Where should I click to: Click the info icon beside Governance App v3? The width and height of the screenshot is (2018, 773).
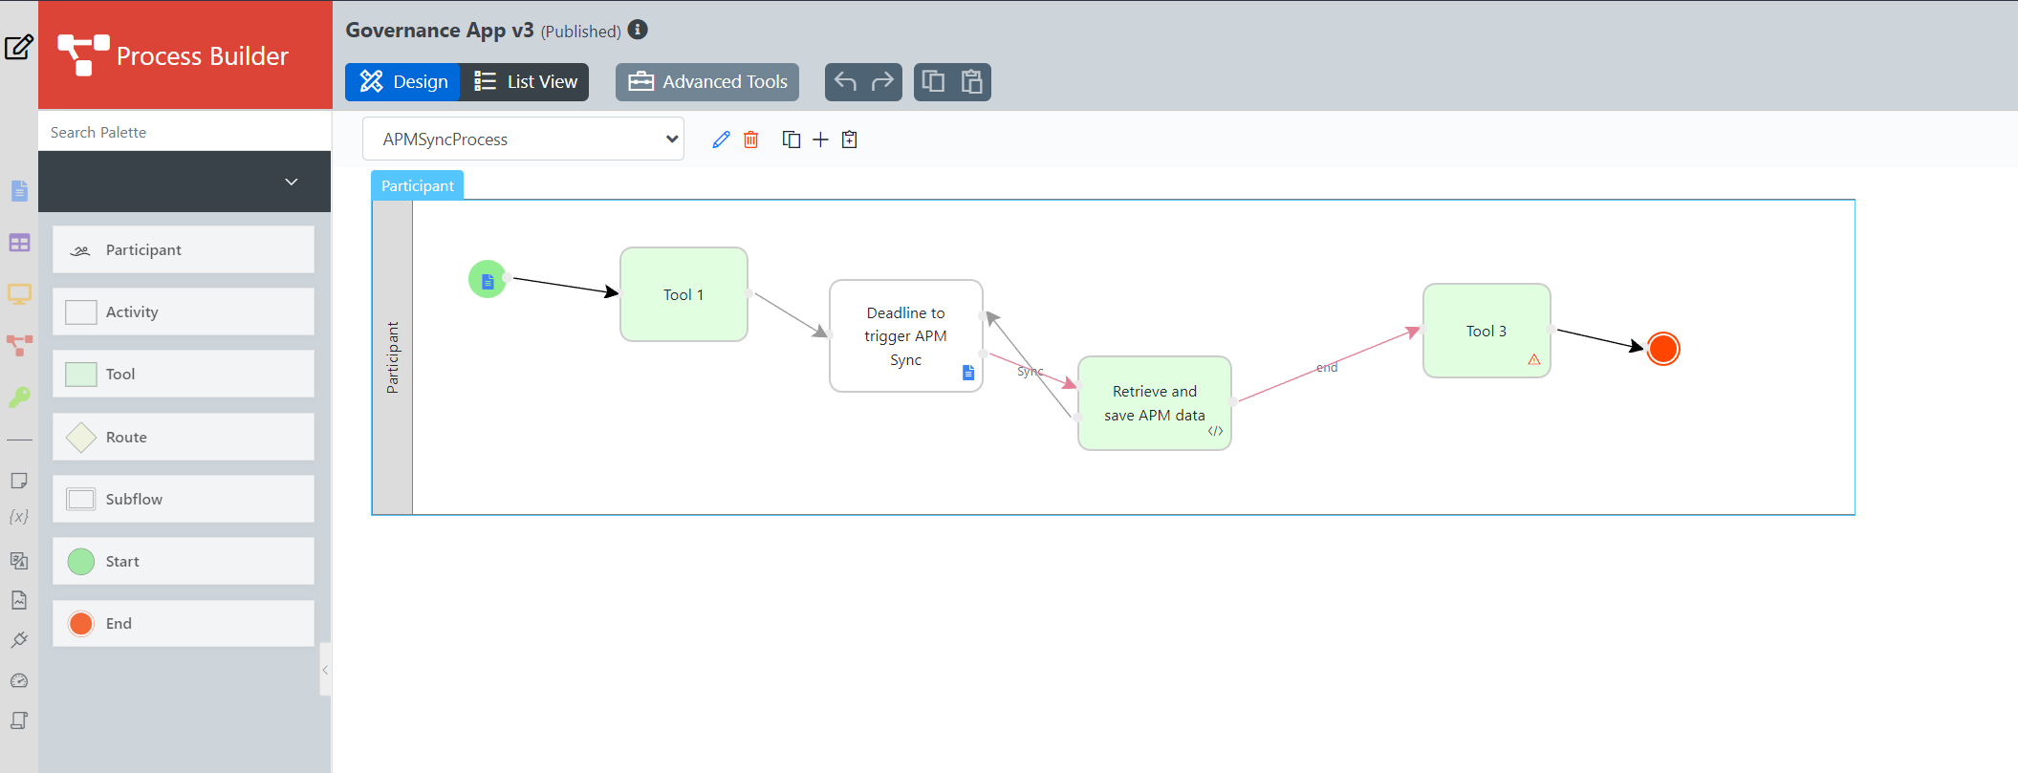[x=638, y=31]
